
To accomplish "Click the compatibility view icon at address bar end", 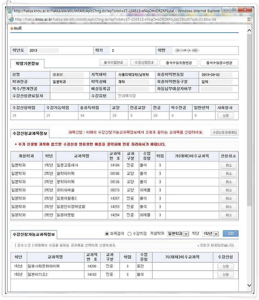I will click(x=249, y=19).
